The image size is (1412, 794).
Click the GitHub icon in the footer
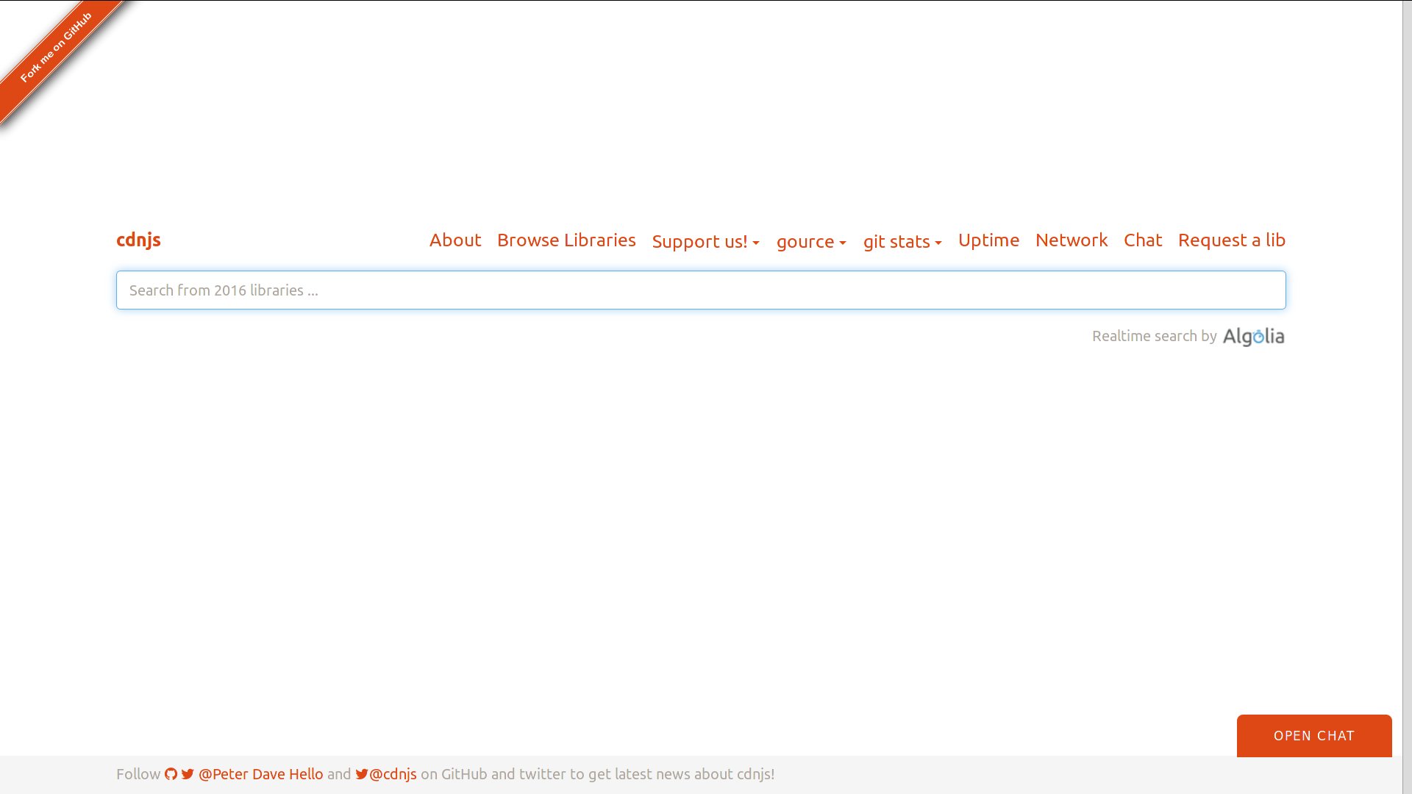click(171, 774)
